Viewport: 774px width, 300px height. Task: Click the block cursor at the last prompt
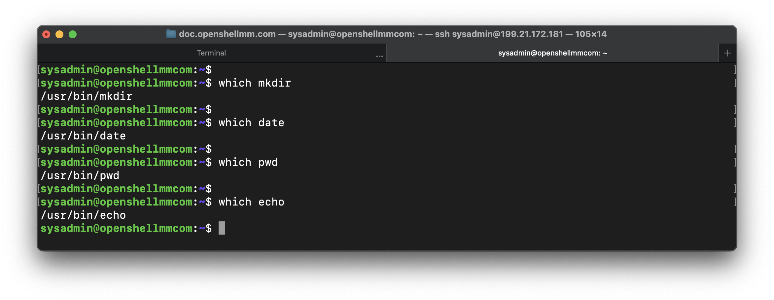coord(222,228)
